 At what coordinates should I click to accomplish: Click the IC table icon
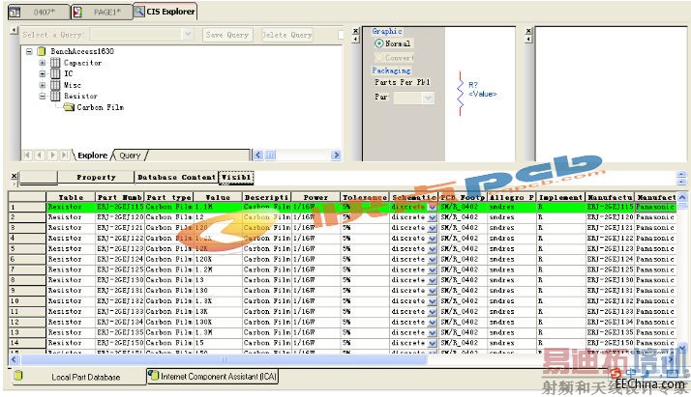[x=55, y=73]
